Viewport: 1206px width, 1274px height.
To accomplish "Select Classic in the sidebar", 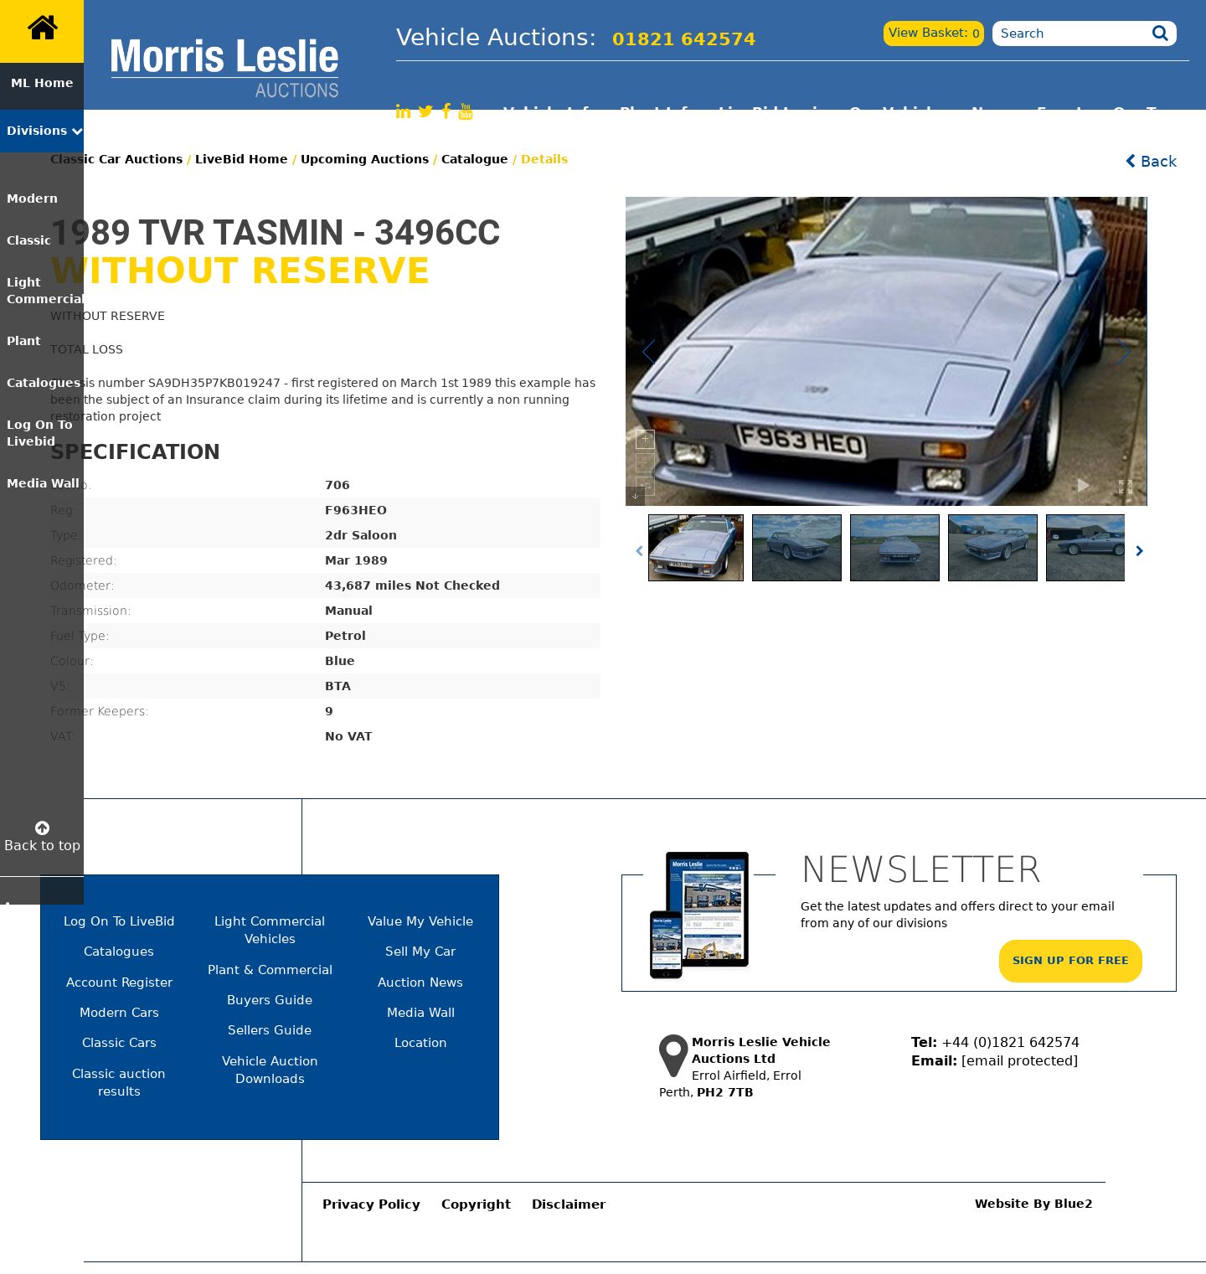I will [x=28, y=240].
